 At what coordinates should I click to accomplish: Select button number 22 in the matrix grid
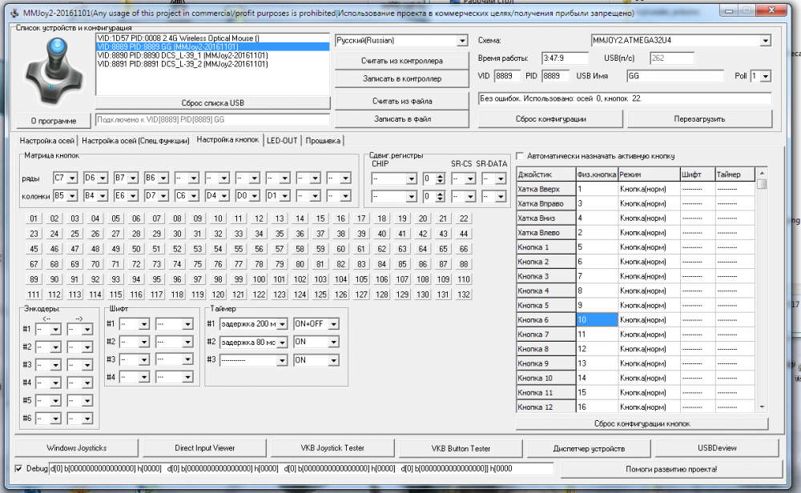pyautogui.click(x=463, y=218)
